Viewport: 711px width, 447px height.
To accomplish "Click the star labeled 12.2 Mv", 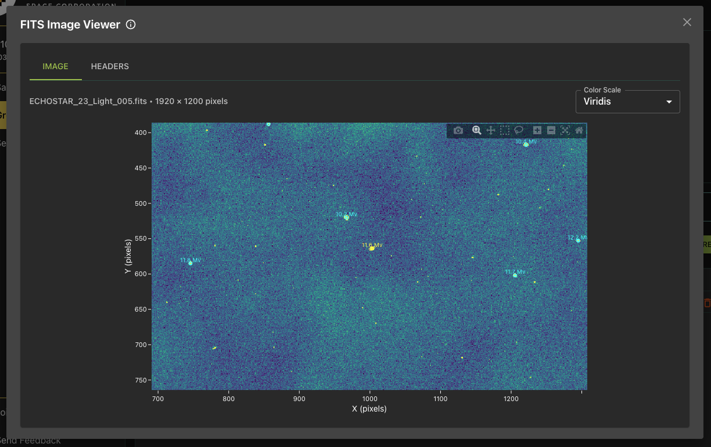I will pos(578,241).
